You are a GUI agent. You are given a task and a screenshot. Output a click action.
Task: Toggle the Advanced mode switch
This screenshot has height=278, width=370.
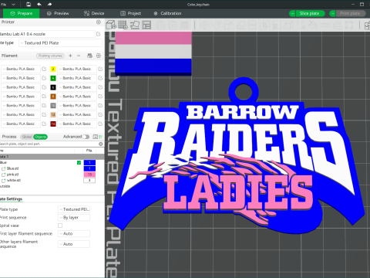tap(86, 137)
